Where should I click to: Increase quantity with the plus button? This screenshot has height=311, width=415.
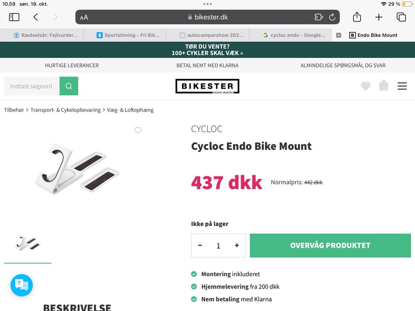tap(237, 245)
